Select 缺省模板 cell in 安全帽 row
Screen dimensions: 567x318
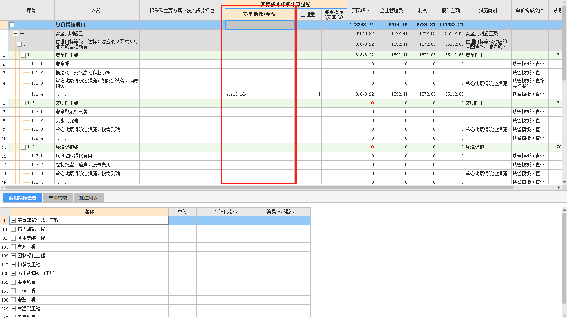click(530, 64)
